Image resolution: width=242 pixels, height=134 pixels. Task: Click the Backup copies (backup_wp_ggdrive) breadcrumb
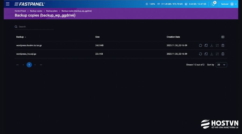pos(77,11)
